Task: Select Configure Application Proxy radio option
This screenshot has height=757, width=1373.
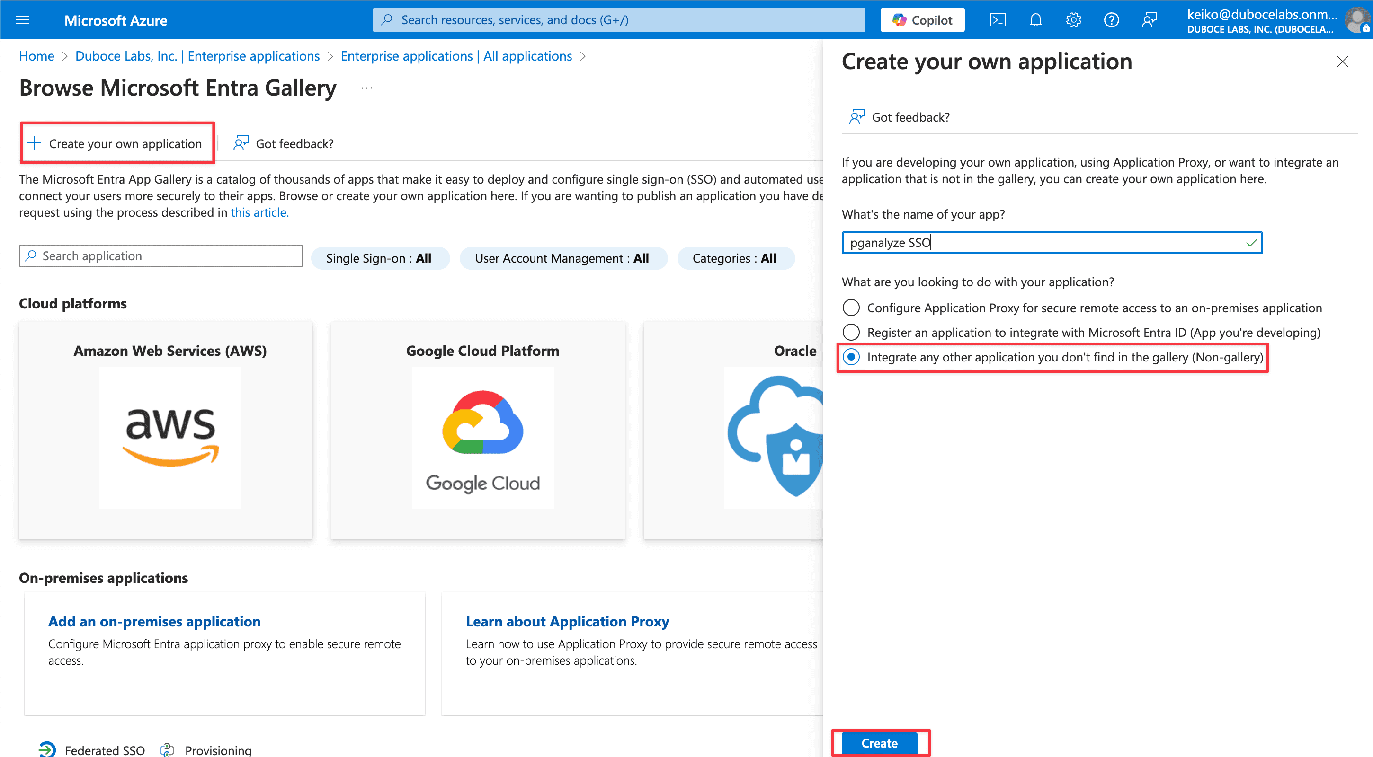Action: (851, 308)
